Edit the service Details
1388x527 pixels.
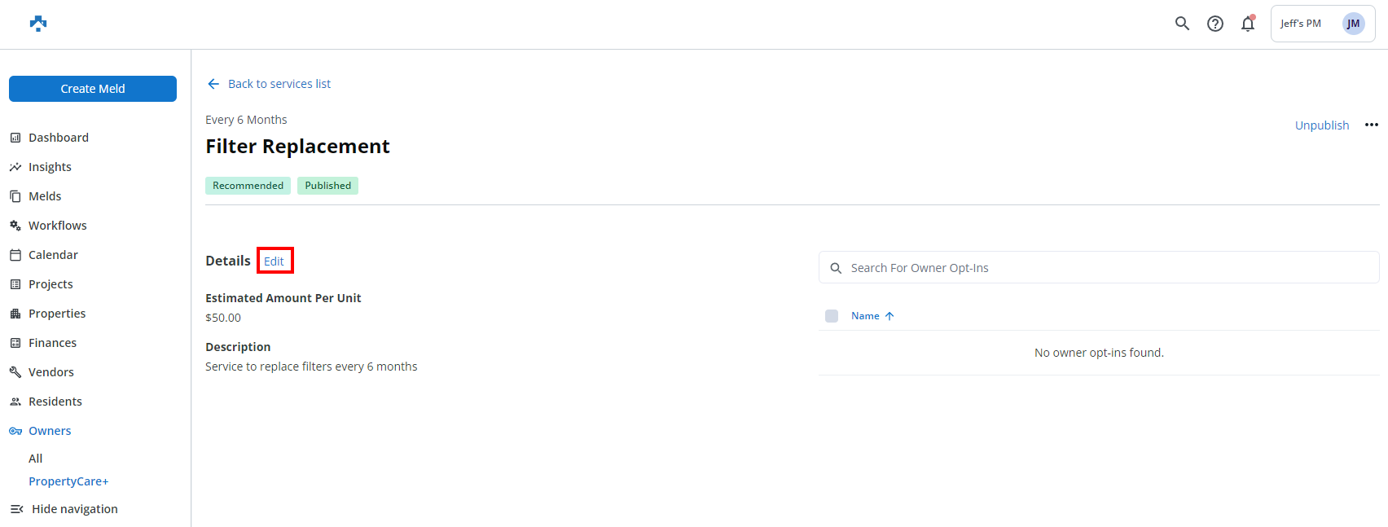[274, 261]
